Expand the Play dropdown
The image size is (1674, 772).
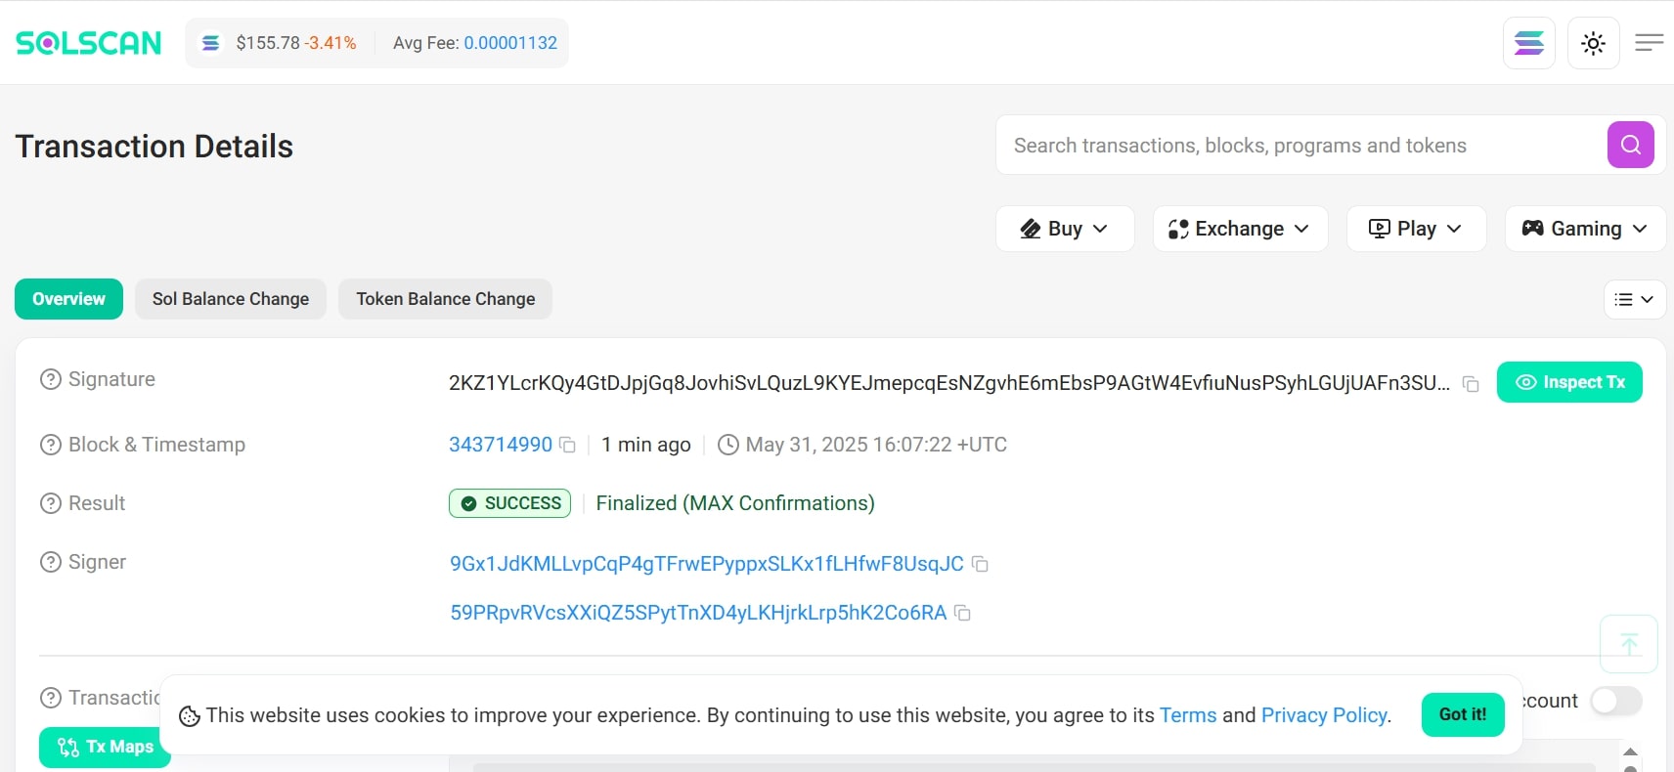click(1416, 229)
